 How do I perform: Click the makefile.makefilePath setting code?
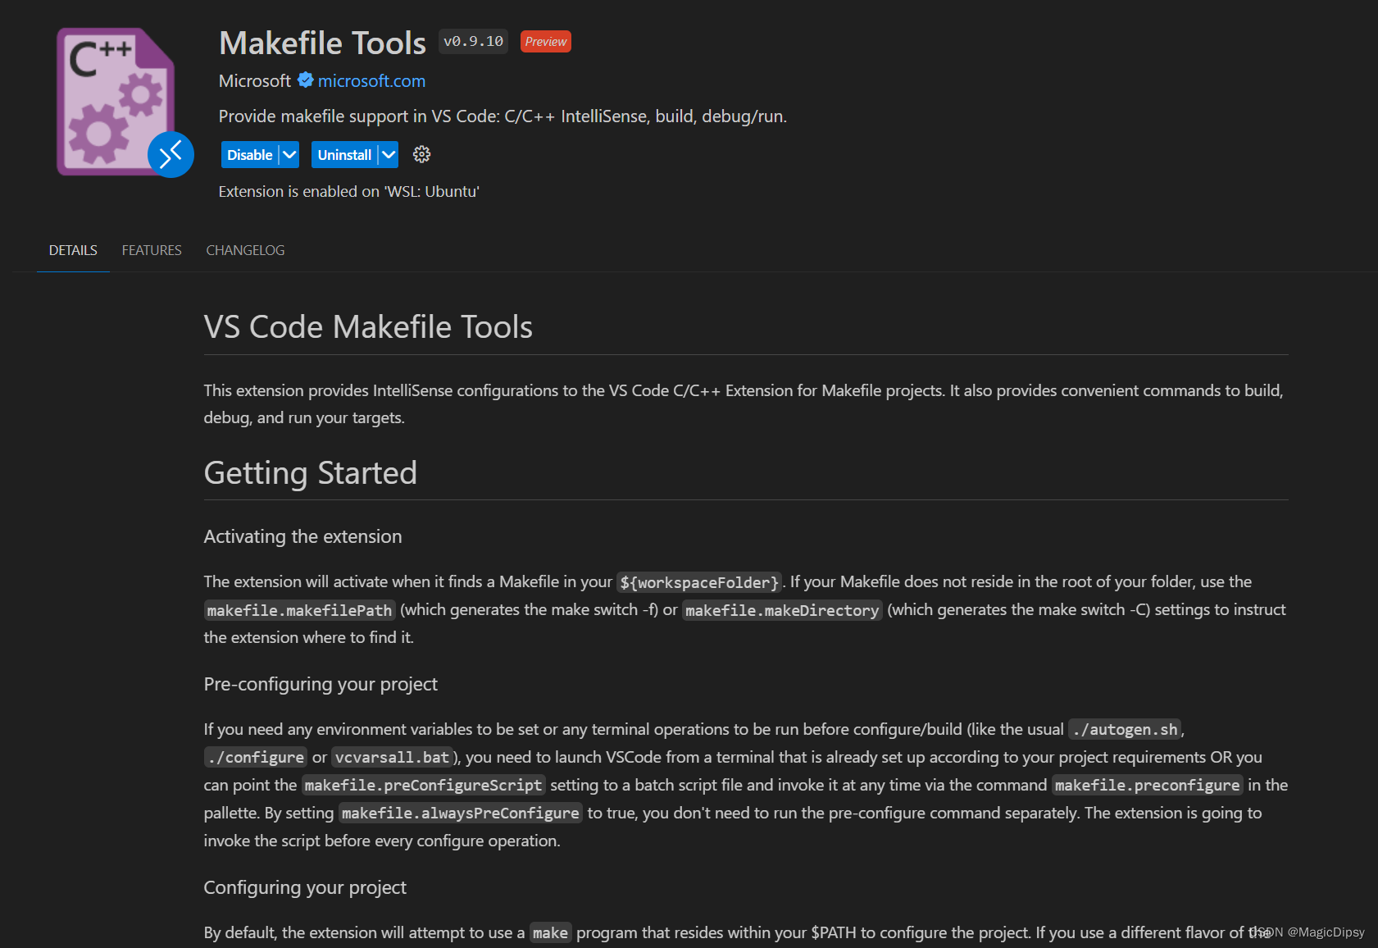click(299, 610)
